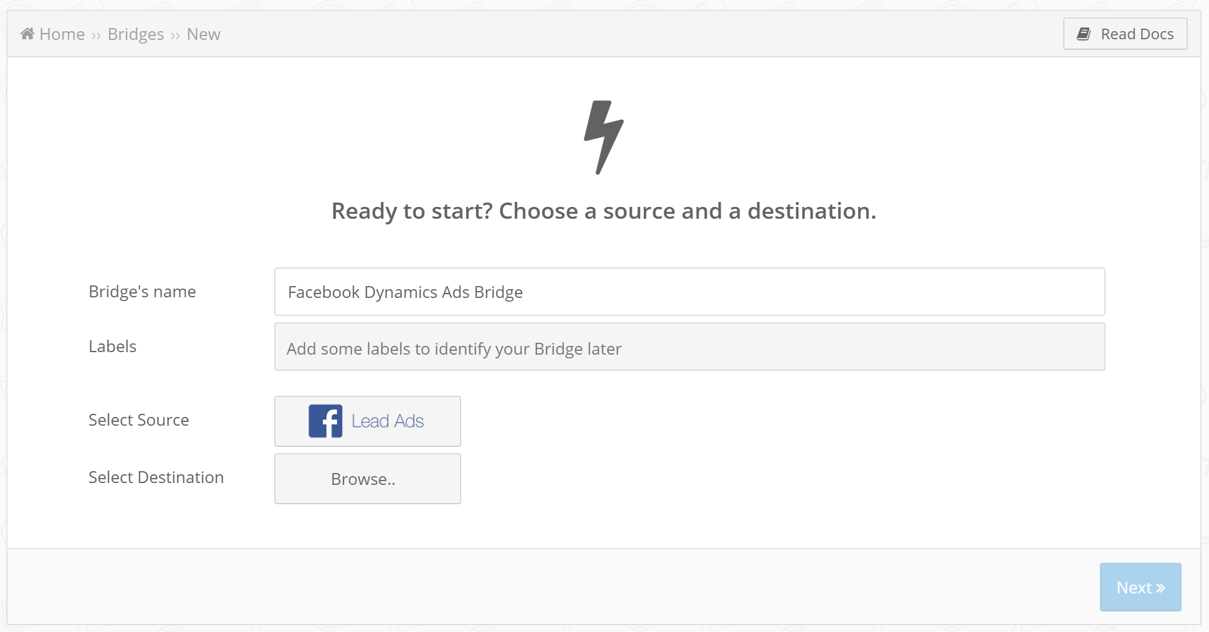Open the Read Docs button
Viewport: 1209px width, 632px height.
pyautogui.click(x=1125, y=34)
